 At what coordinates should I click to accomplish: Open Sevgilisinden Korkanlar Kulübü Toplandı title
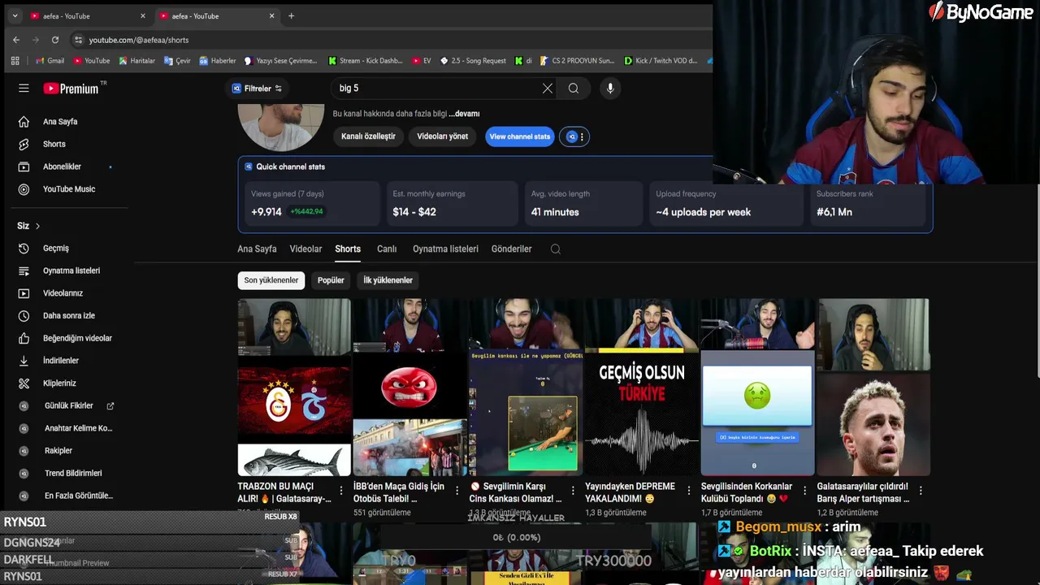(x=747, y=492)
